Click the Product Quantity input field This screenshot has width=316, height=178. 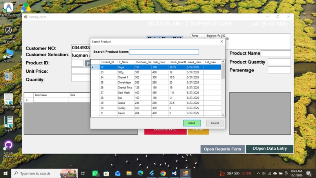(279, 62)
